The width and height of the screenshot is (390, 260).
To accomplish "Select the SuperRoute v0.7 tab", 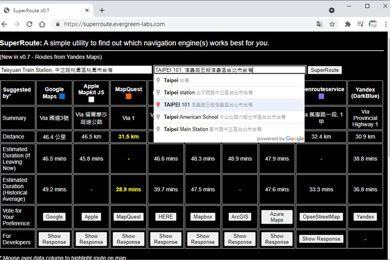I will point(46,10).
